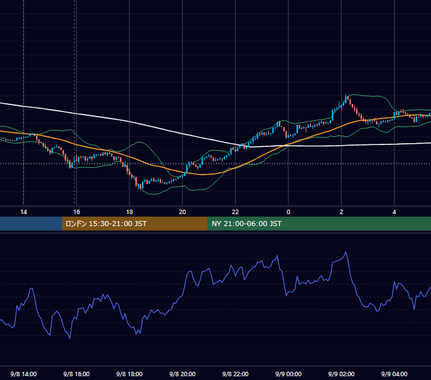
Task: Click the oscillator line peak near 02:00
Action: (346, 252)
